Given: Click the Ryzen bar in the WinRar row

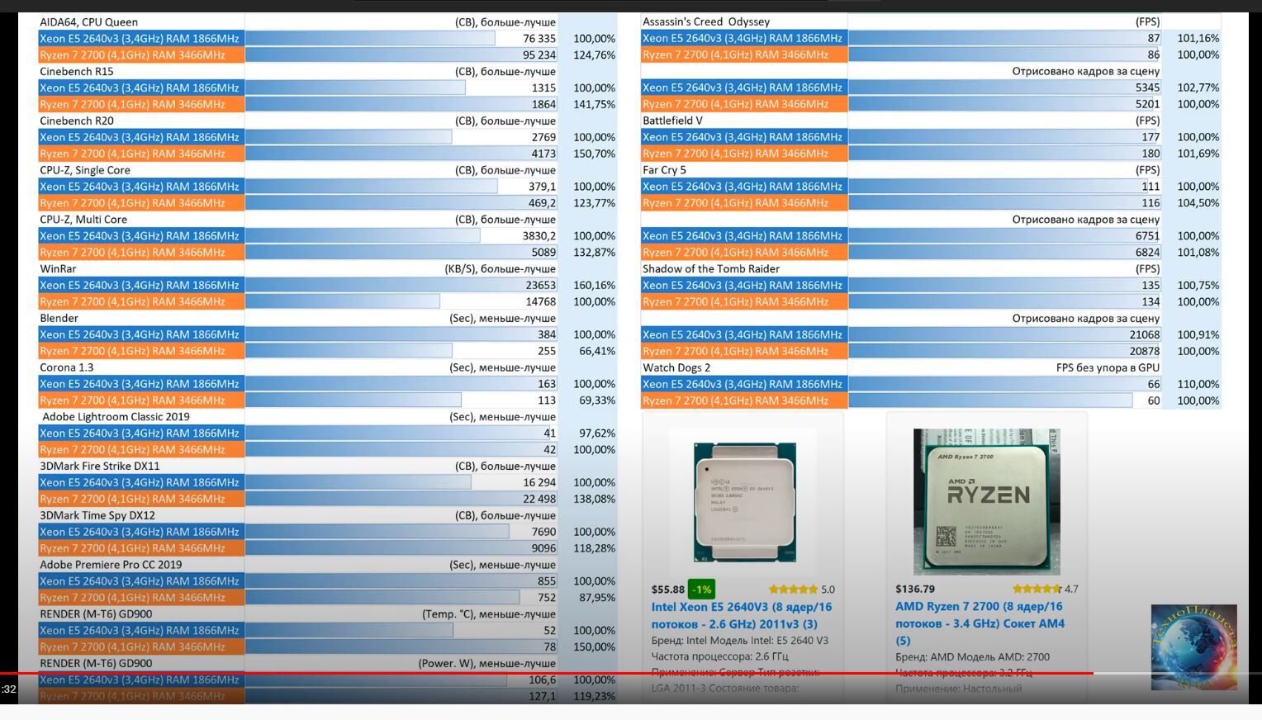Looking at the screenshot, I should tap(342, 302).
